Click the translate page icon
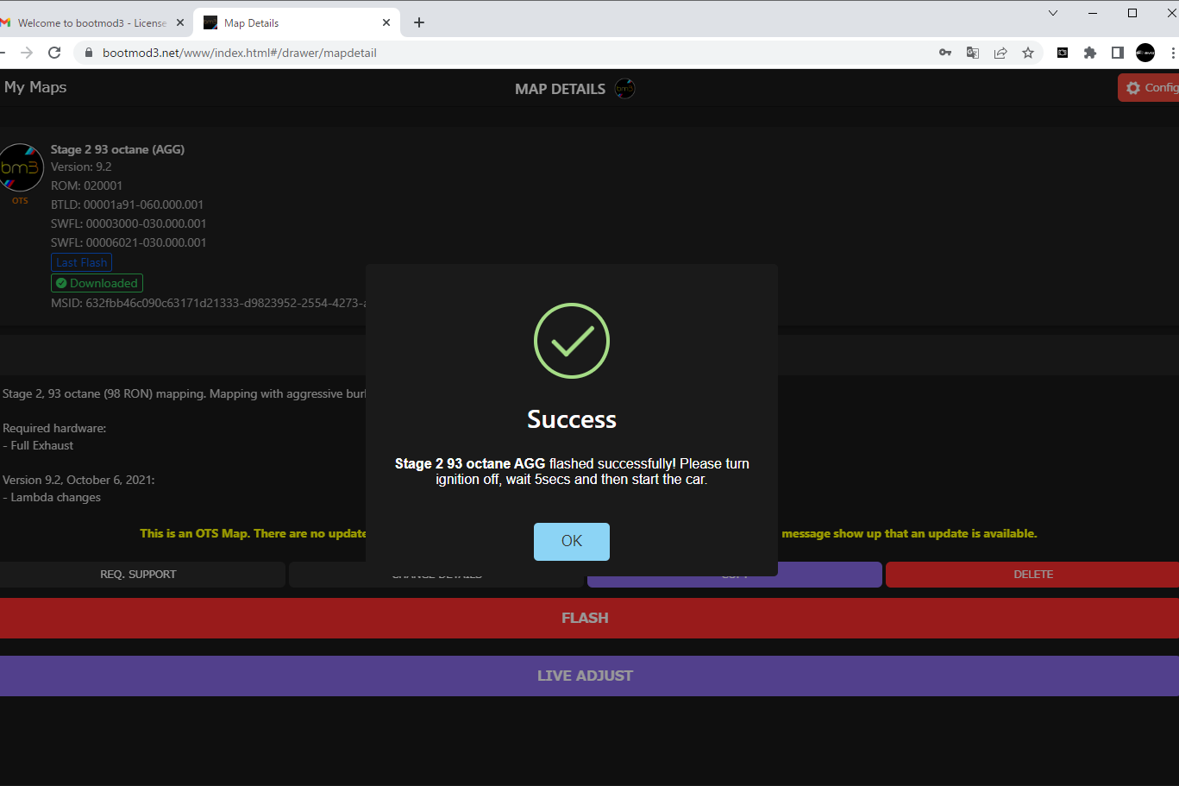This screenshot has height=786, width=1179. click(x=973, y=53)
